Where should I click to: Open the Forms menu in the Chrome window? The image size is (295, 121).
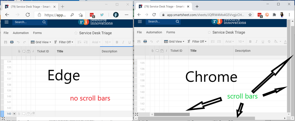click(171, 32)
